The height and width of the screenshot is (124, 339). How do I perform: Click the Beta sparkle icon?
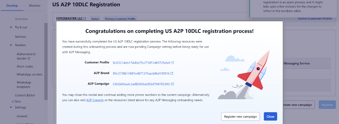(13, 101)
